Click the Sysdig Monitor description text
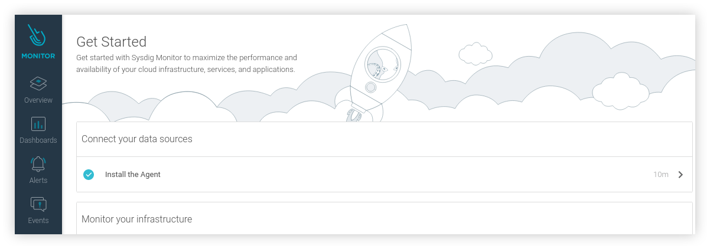The width and height of the screenshot is (710, 249). 186,64
